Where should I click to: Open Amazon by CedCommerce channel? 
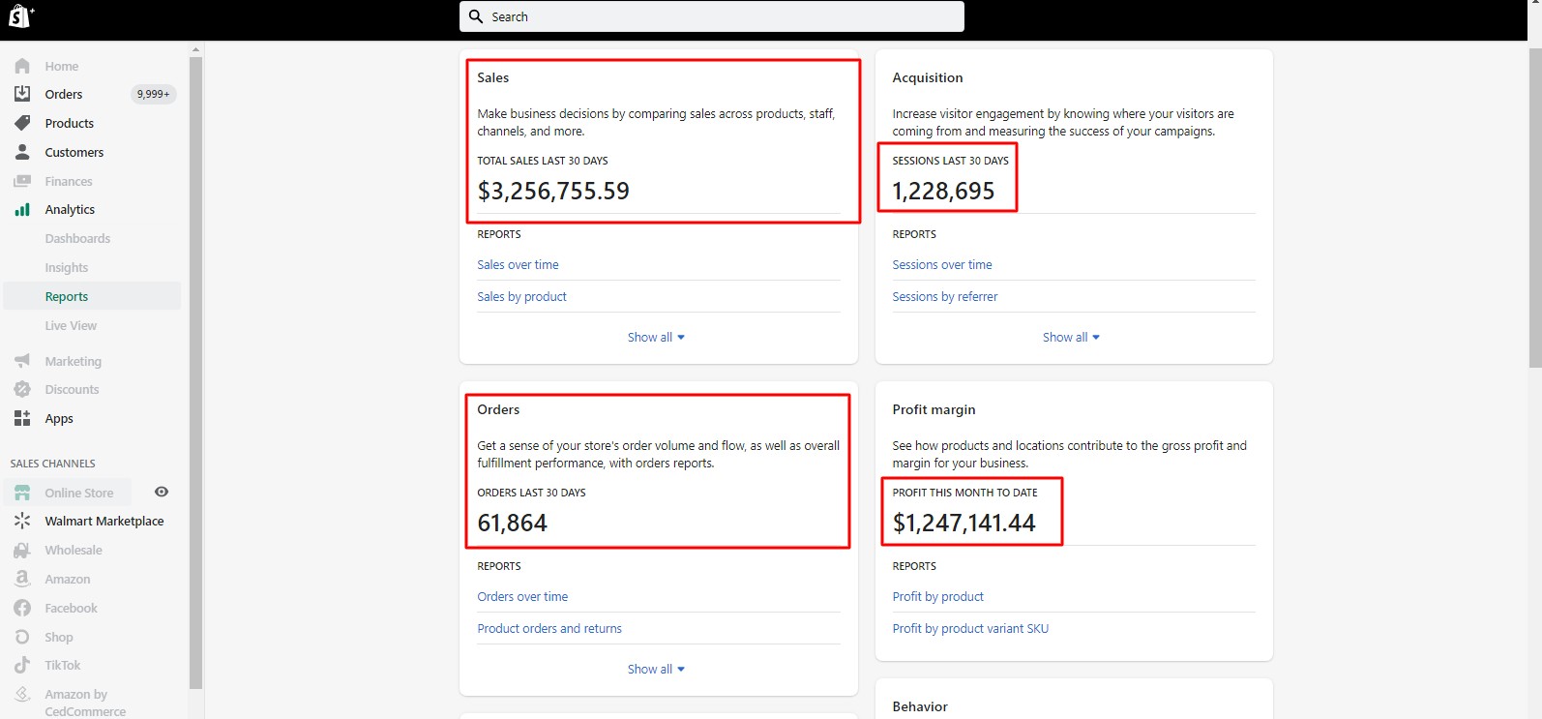tap(85, 703)
